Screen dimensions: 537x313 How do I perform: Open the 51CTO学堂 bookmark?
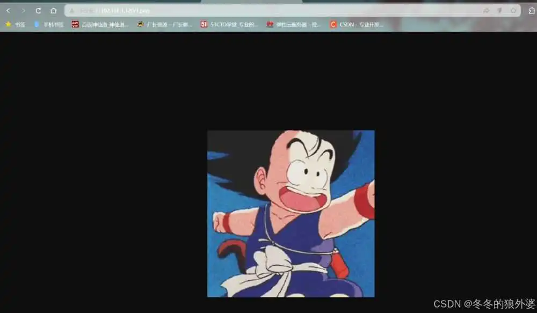click(x=229, y=24)
